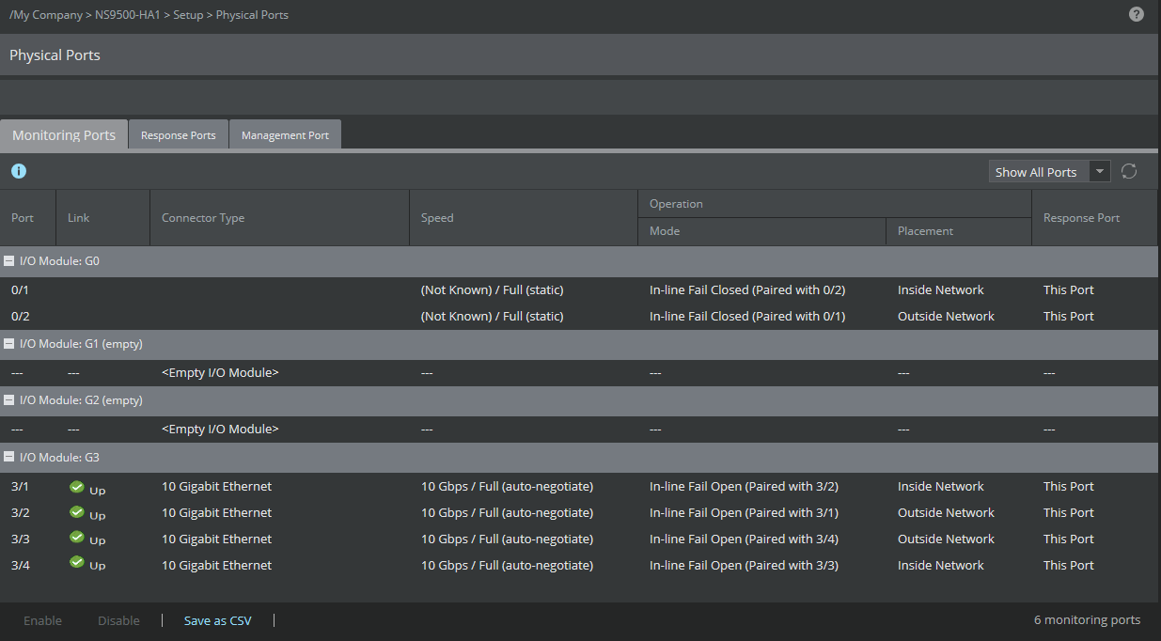The height and width of the screenshot is (641, 1161).
Task: Click green Up status icon for port 3/1
Action: click(x=77, y=487)
